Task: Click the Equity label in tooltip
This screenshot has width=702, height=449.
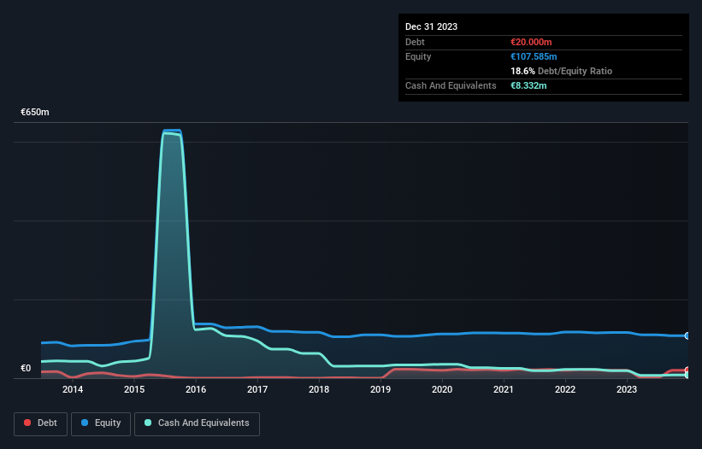Action: pos(418,56)
